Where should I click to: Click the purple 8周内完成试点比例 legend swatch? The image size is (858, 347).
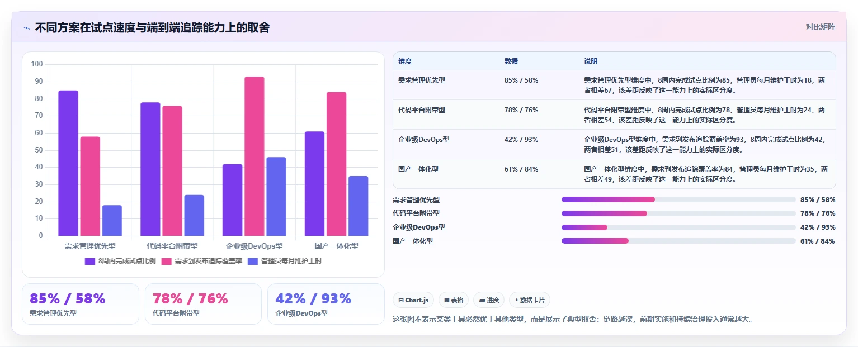point(90,261)
